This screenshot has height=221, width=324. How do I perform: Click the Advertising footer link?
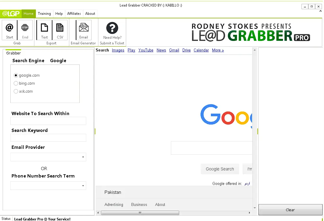click(114, 204)
